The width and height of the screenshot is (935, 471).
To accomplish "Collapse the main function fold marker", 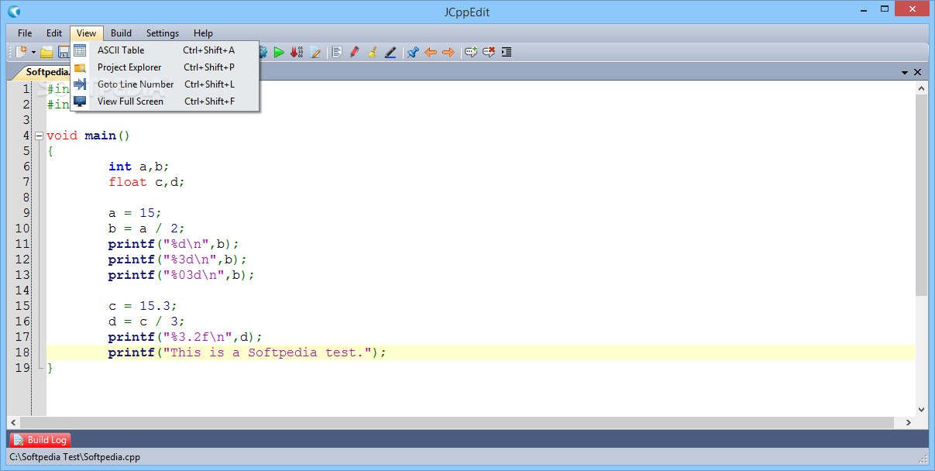I will 39,136.
